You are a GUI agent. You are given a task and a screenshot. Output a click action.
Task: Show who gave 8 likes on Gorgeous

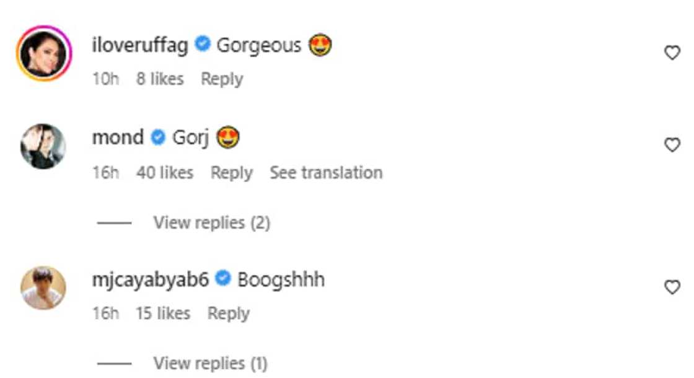(160, 79)
